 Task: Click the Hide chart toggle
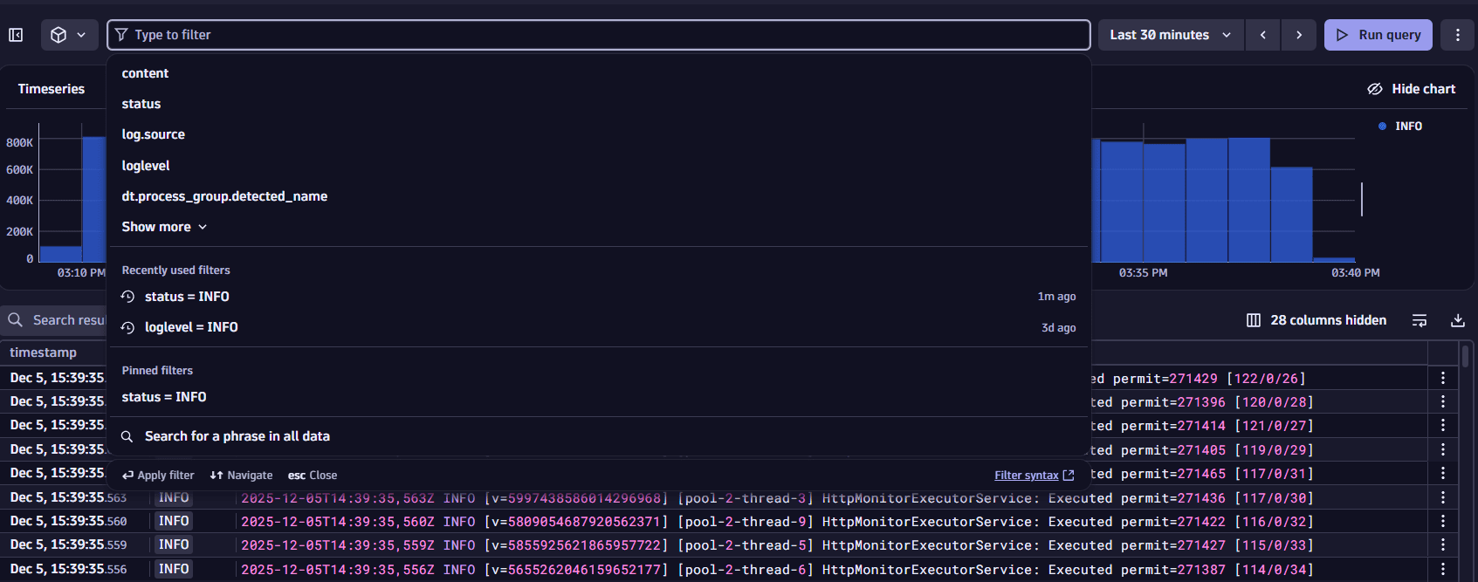coord(1411,89)
